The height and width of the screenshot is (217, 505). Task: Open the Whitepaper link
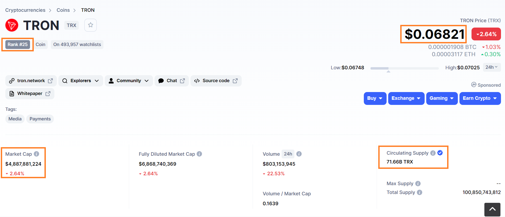[30, 94]
